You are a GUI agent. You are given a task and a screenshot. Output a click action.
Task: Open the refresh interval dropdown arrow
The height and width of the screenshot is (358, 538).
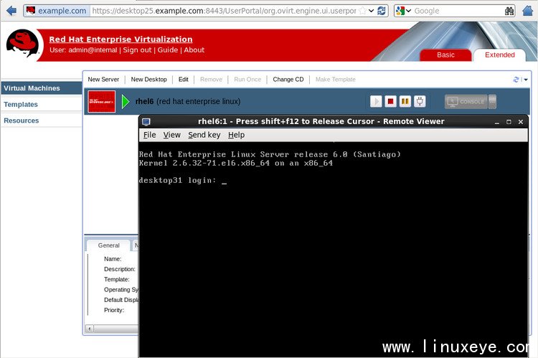click(x=526, y=80)
